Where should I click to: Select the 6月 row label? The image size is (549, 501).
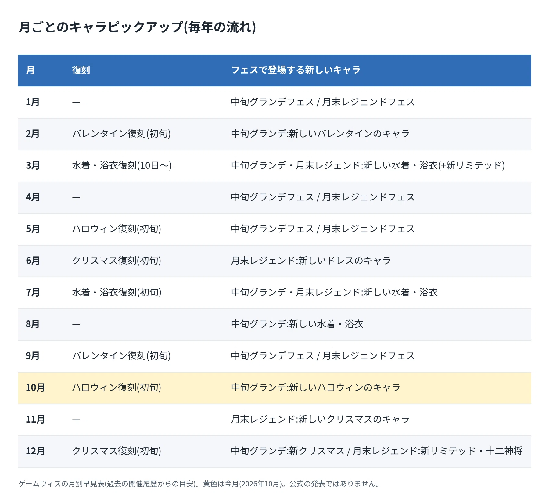pyautogui.click(x=33, y=261)
